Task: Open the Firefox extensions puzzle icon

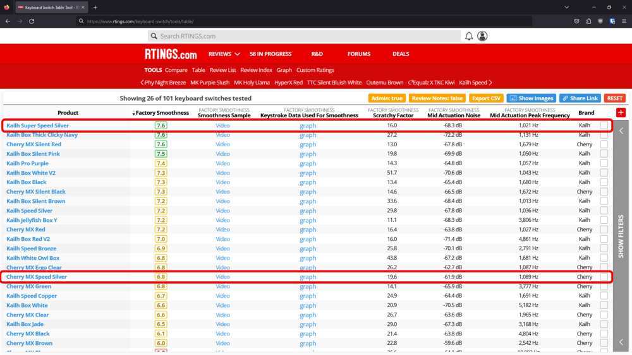Action: click(588, 21)
